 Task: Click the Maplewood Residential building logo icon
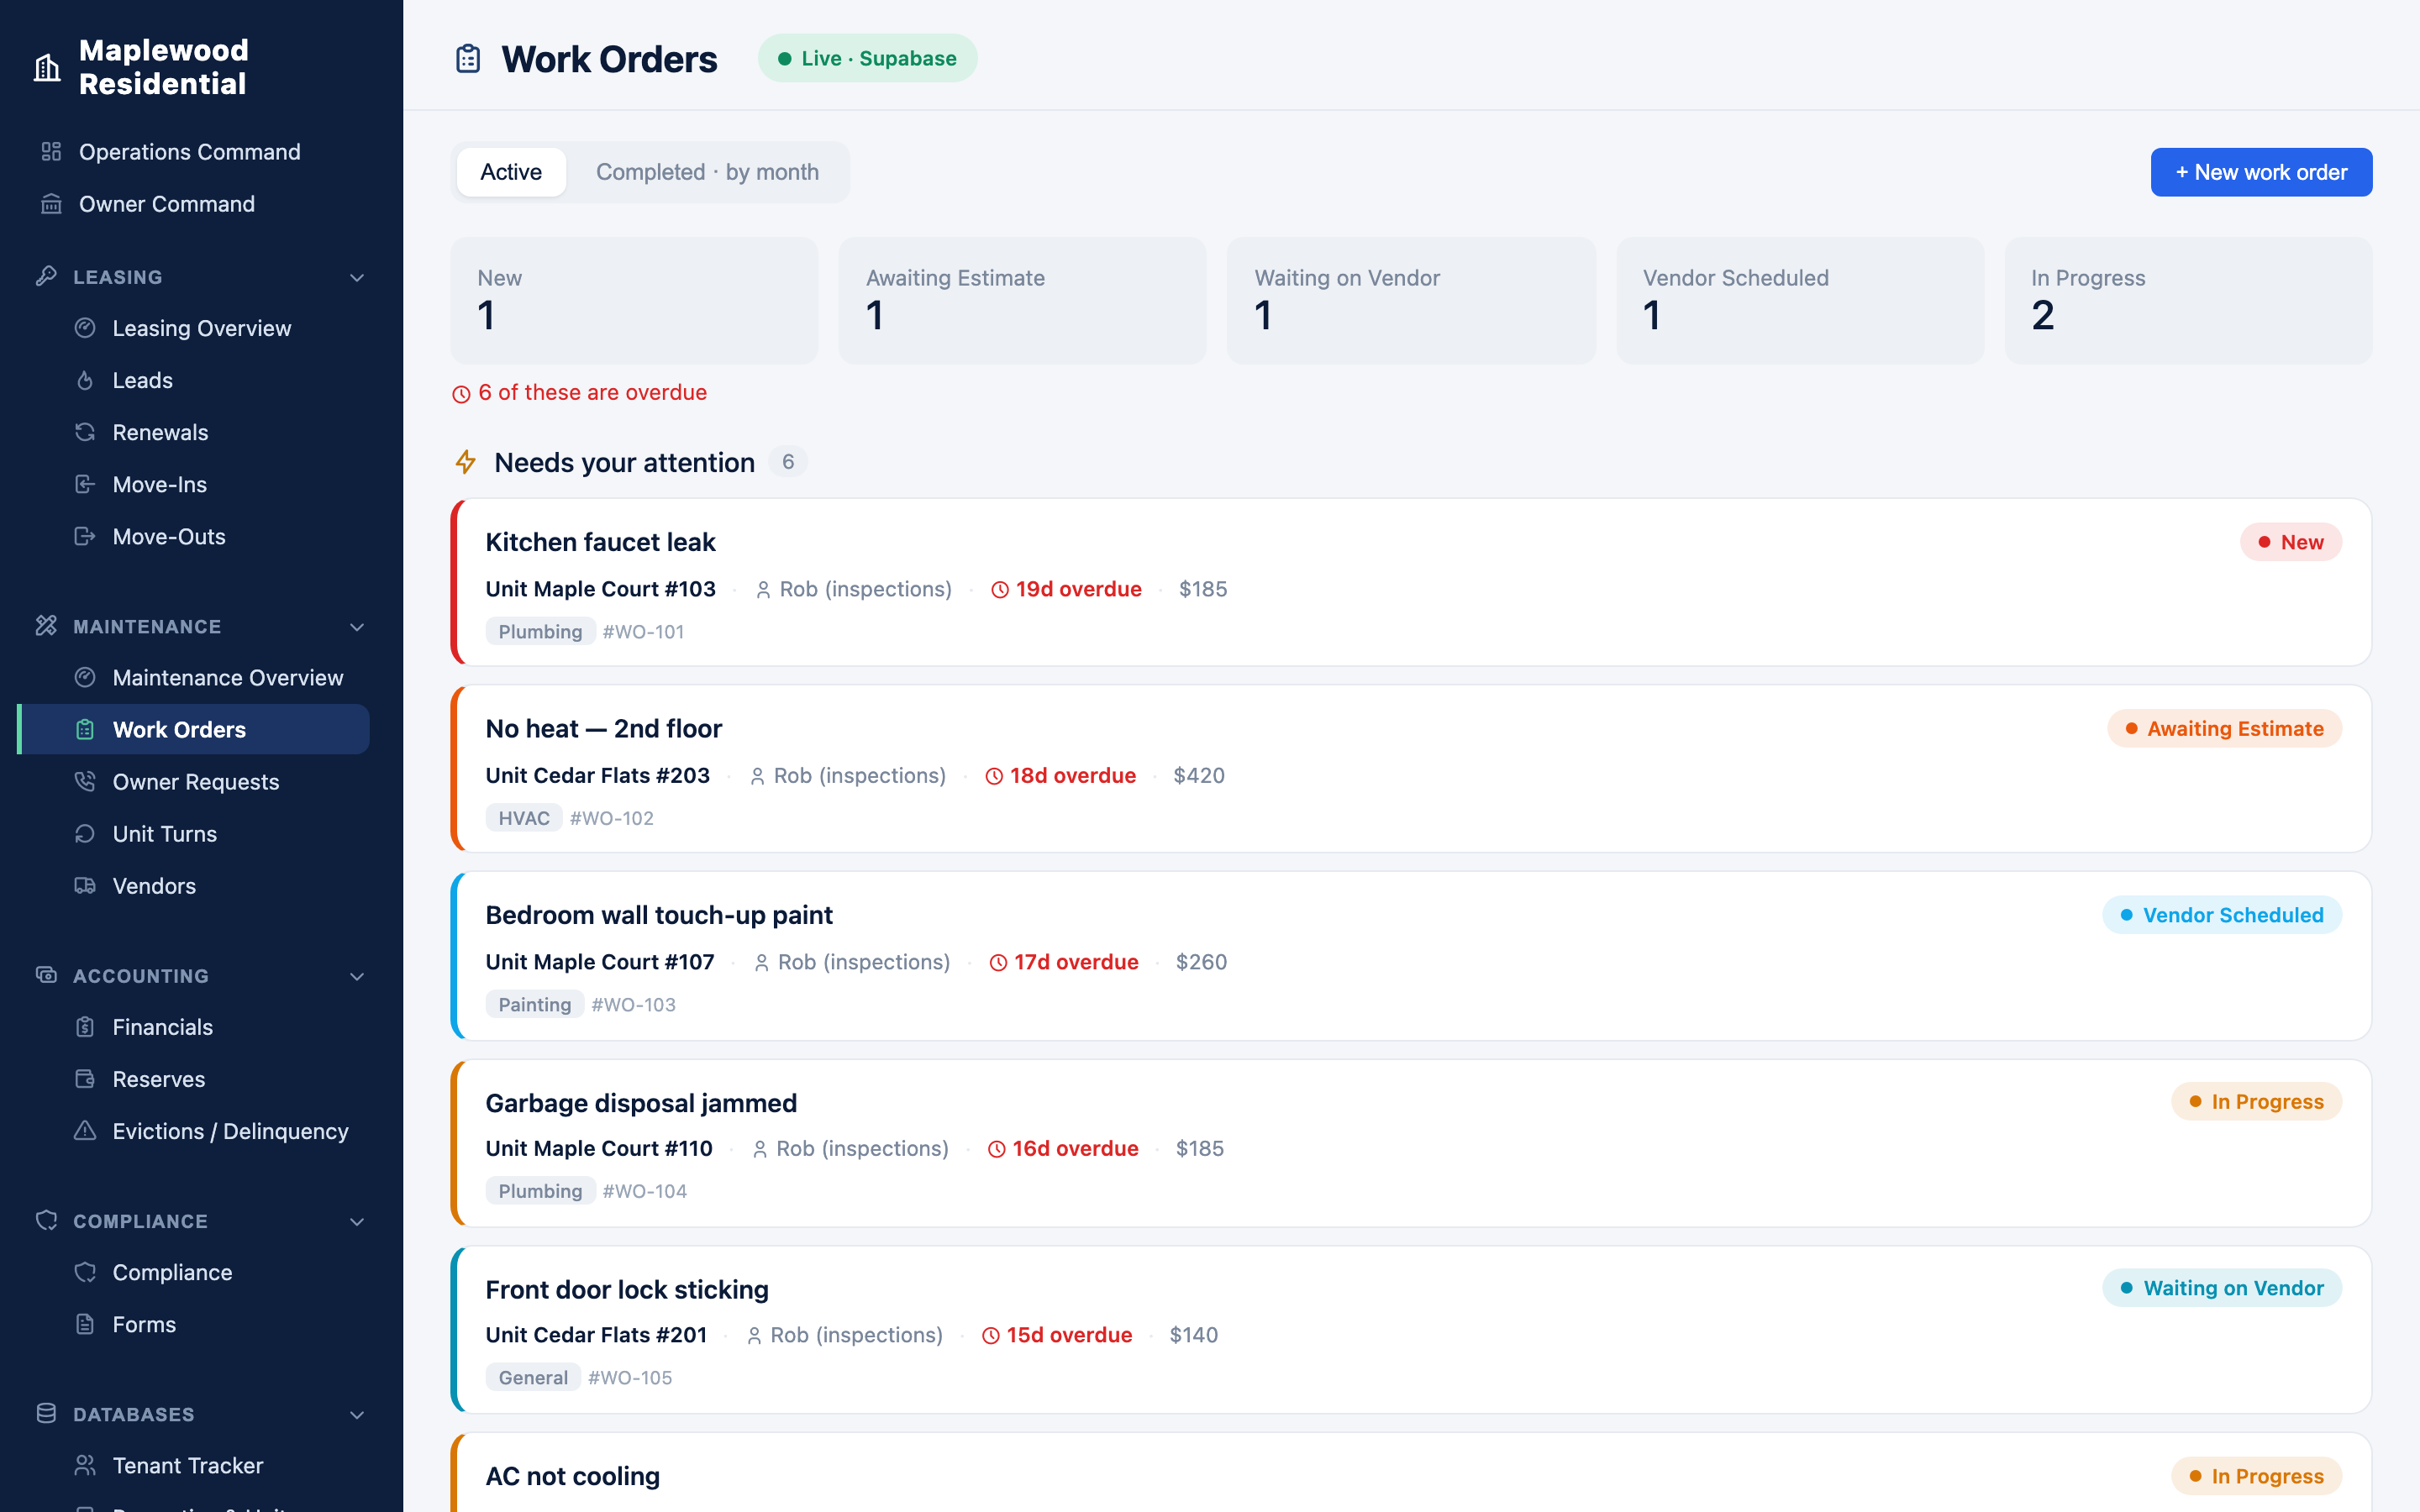(x=47, y=67)
